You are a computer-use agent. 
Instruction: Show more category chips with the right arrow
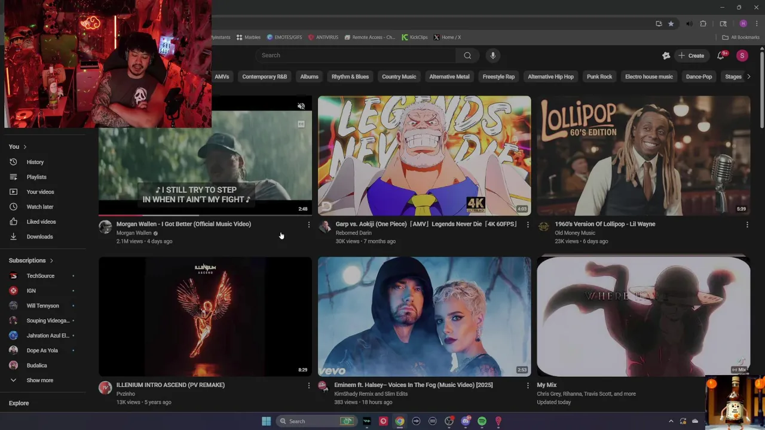click(748, 76)
